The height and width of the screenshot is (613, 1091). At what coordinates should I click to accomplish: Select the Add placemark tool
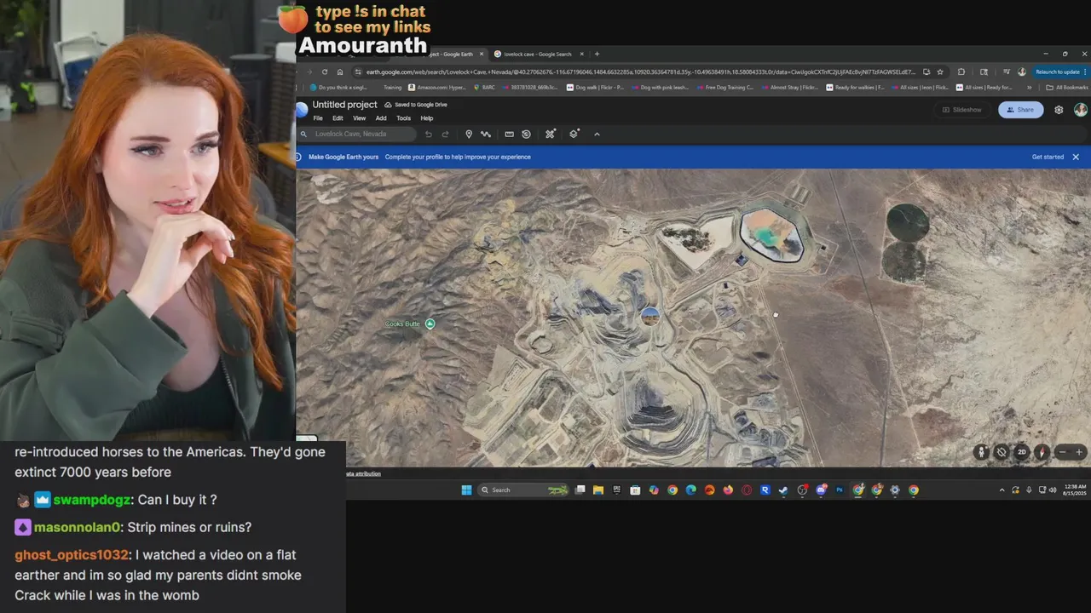469,134
